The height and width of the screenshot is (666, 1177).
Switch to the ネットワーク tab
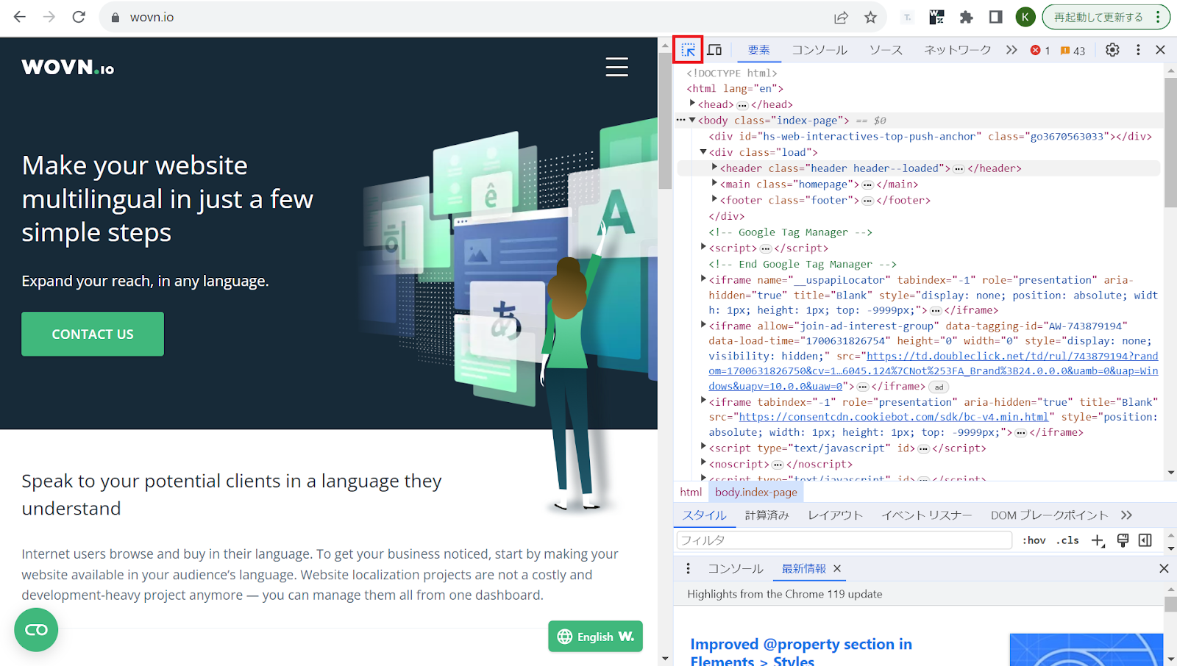point(957,50)
